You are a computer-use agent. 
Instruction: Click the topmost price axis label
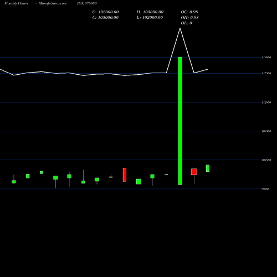coord(266,58)
